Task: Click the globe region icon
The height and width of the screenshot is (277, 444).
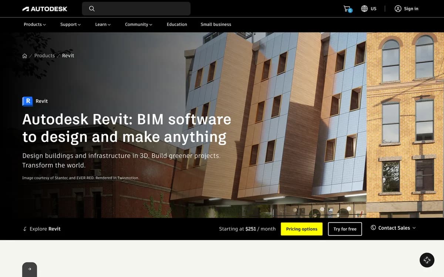Action: 364,8
